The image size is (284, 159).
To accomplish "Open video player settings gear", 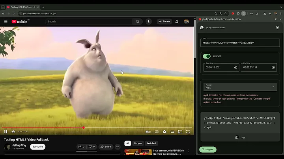I will pyautogui.click(x=164, y=132).
